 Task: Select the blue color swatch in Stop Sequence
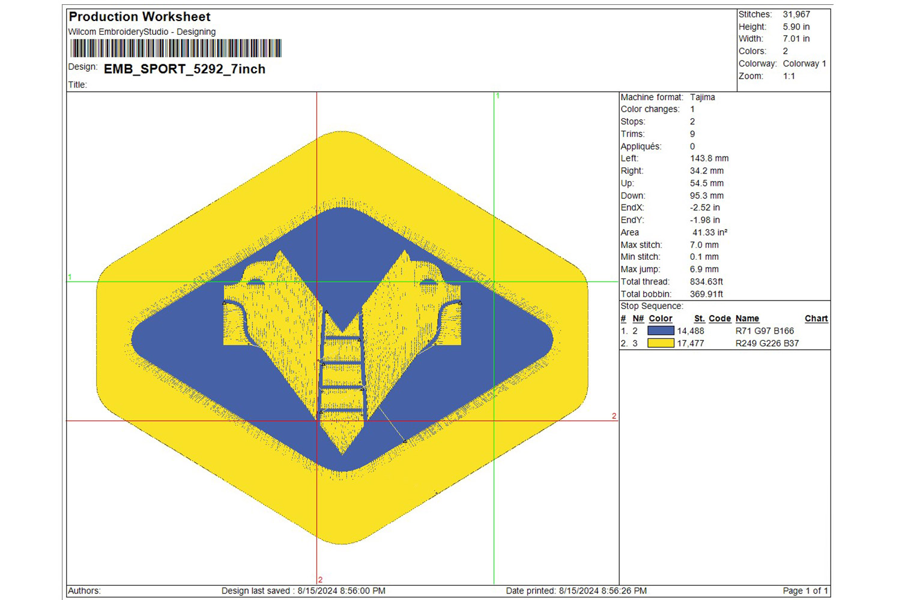click(x=661, y=331)
